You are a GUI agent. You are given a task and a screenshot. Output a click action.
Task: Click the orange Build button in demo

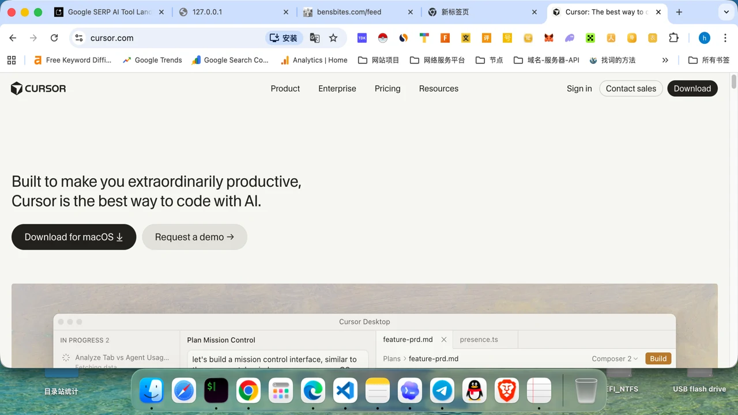pyautogui.click(x=658, y=359)
